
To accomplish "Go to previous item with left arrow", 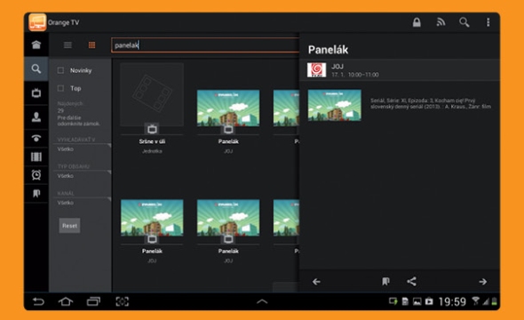I will click(x=316, y=282).
